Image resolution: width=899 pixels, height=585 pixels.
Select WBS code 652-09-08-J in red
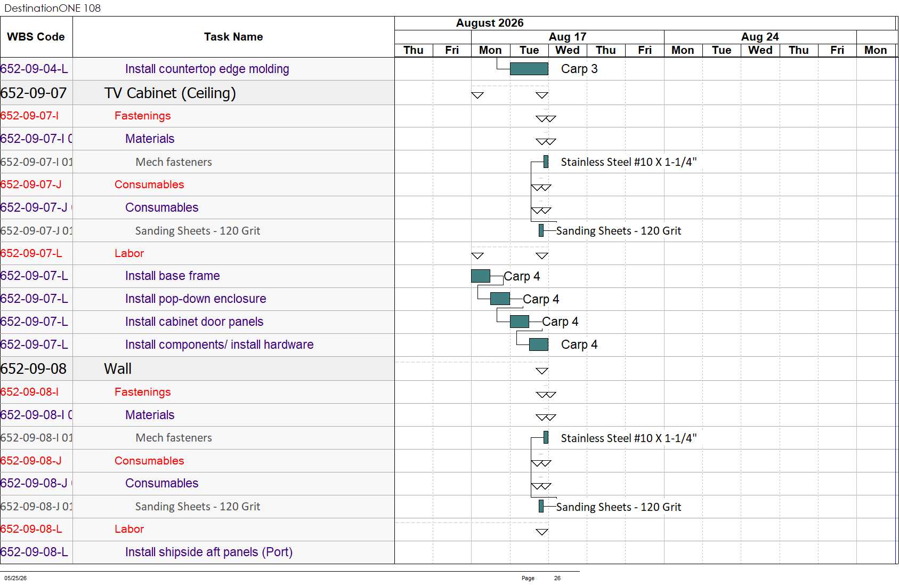[x=31, y=461]
